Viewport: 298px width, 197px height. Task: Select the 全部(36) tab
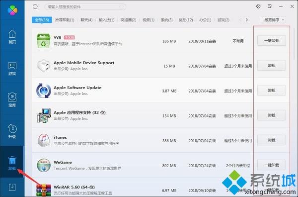click(x=42, y=20)
